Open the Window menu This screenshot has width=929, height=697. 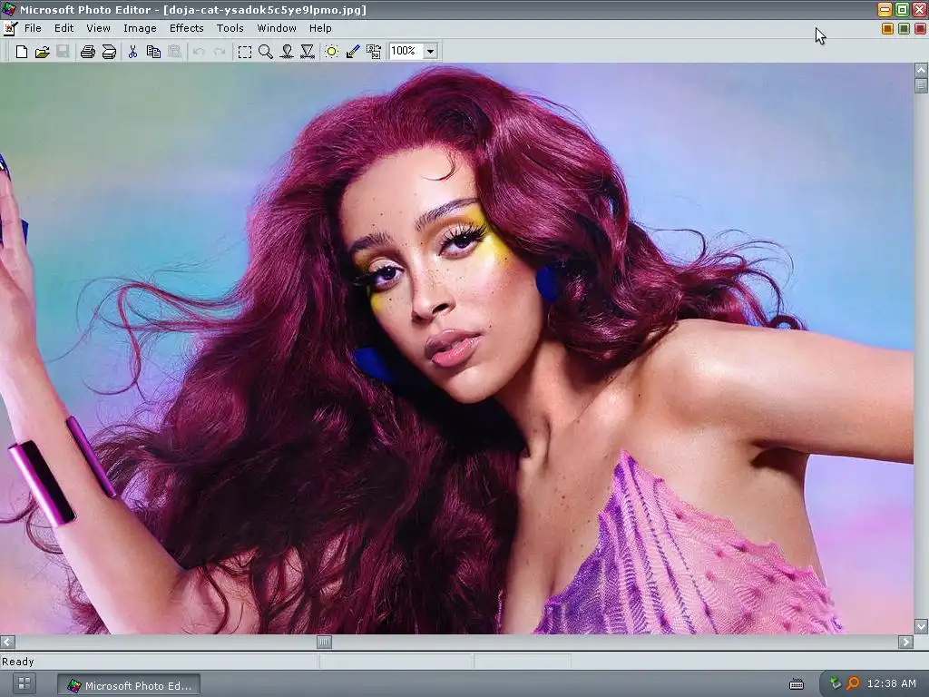tap(277, 28)
